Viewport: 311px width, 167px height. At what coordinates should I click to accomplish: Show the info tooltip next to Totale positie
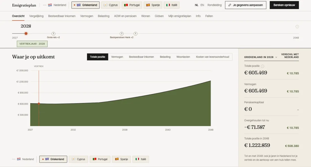[x=262, y=66]
